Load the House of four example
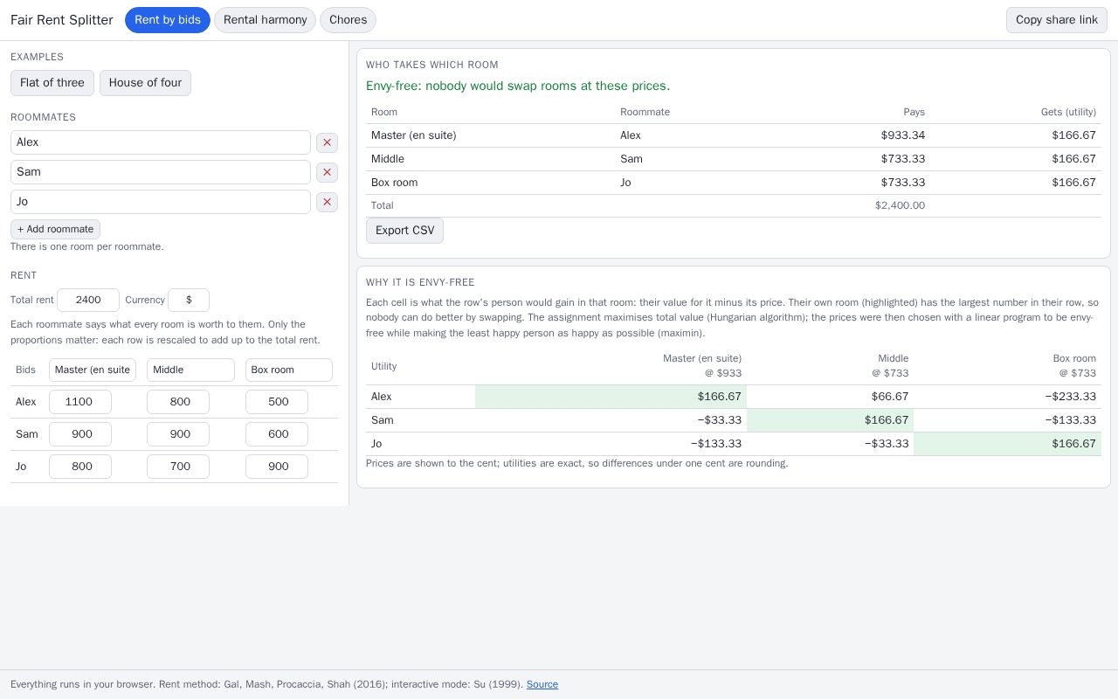The width and height of the screenshot is (1118, 699). [x=145, y=83]
